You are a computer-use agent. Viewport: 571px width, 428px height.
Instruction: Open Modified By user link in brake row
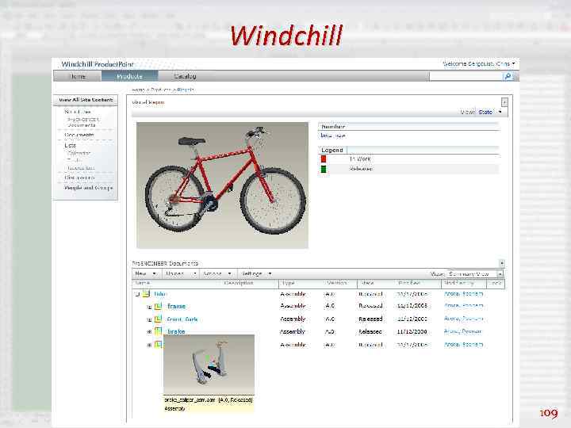point(463,331)
